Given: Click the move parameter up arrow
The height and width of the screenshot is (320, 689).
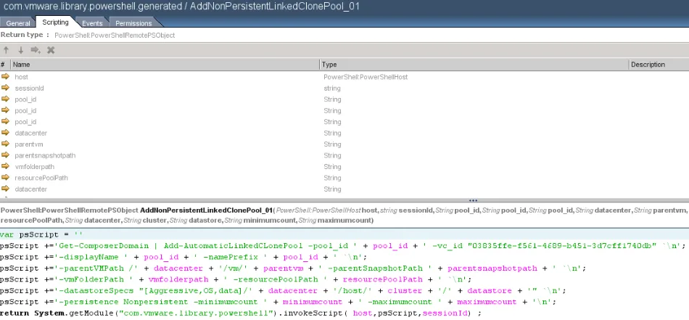Looking at the screenshot, I should point(6,50).
